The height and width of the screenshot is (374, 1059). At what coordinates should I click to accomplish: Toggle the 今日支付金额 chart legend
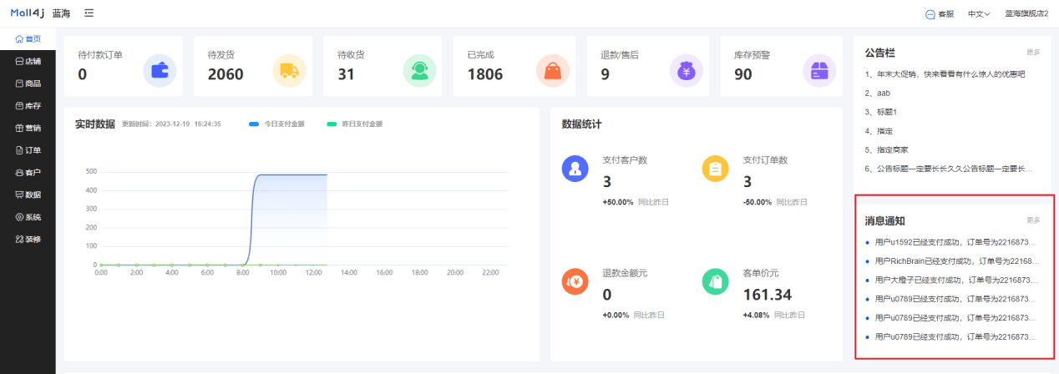(276, 124)
